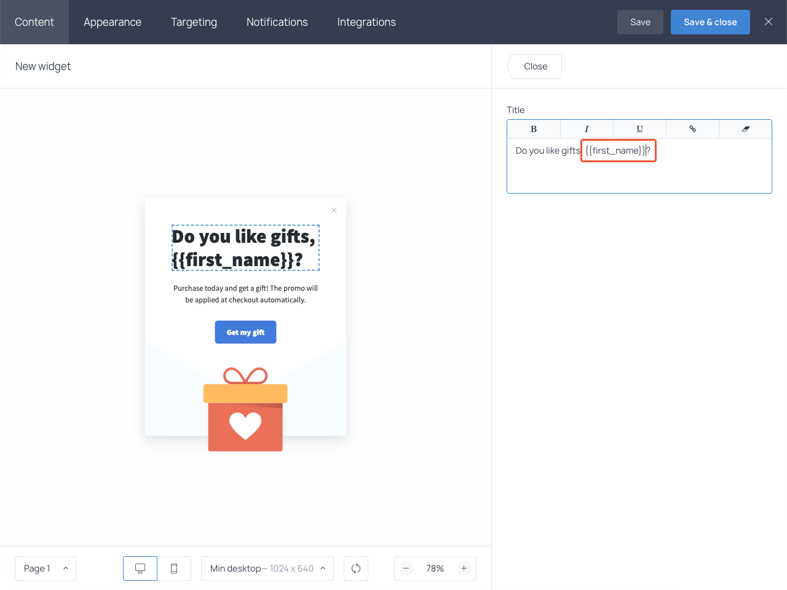The height and width of the screenshot is (590, 787).
Task: Insert a hyperlink using the link icon
Action: pos(692,129)
